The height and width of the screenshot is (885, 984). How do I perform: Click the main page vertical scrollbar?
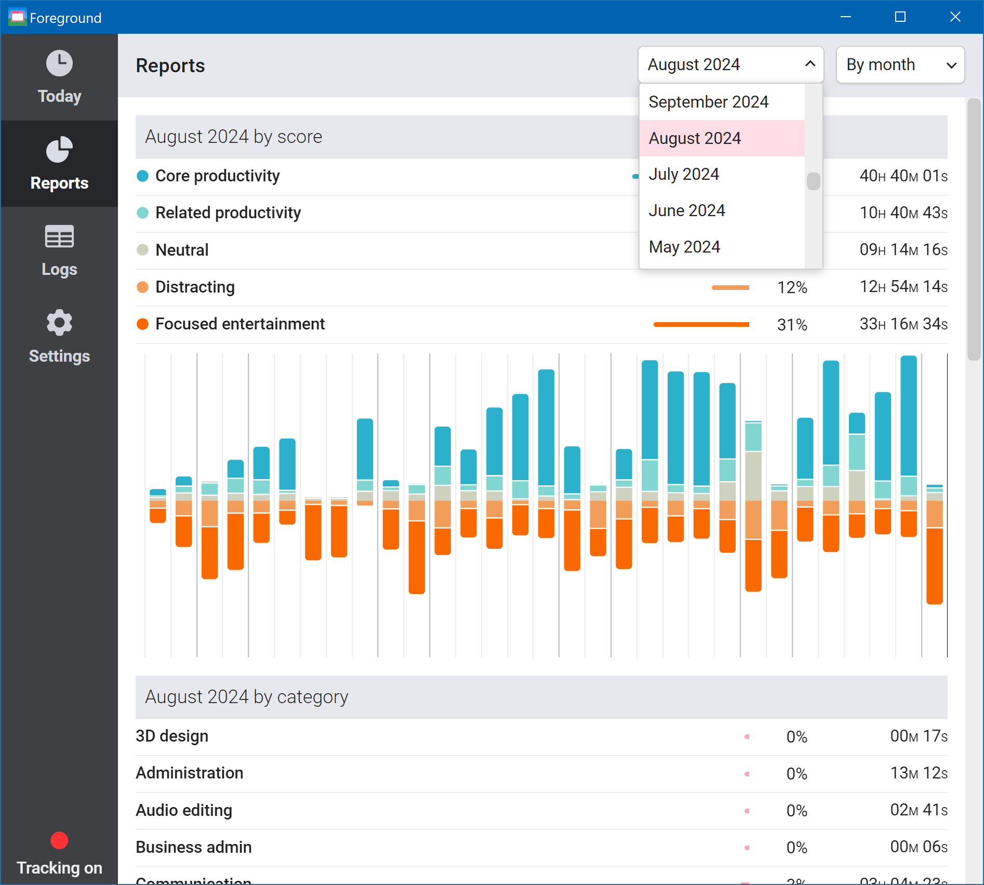[974, 230]
